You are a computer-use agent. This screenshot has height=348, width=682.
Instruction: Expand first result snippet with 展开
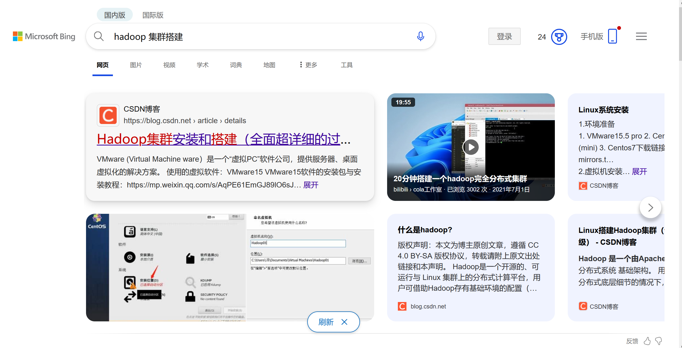point(311,185)
